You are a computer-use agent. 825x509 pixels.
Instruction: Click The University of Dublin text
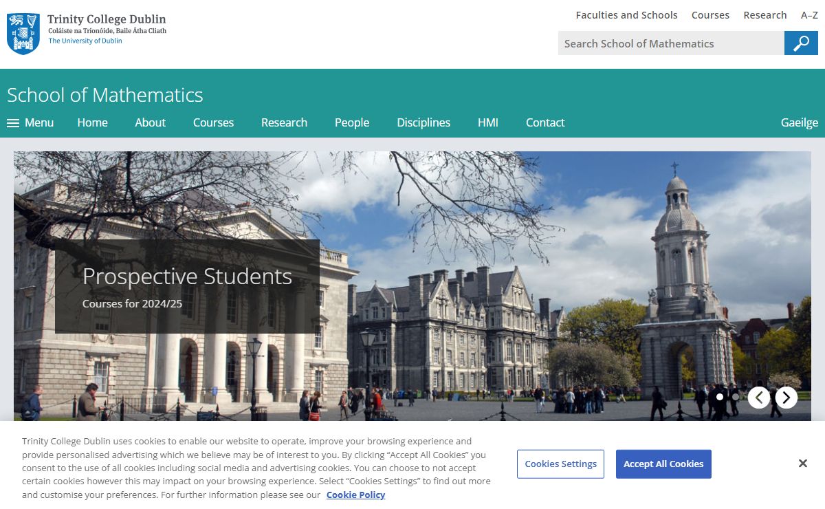click(x=85, y=41)
